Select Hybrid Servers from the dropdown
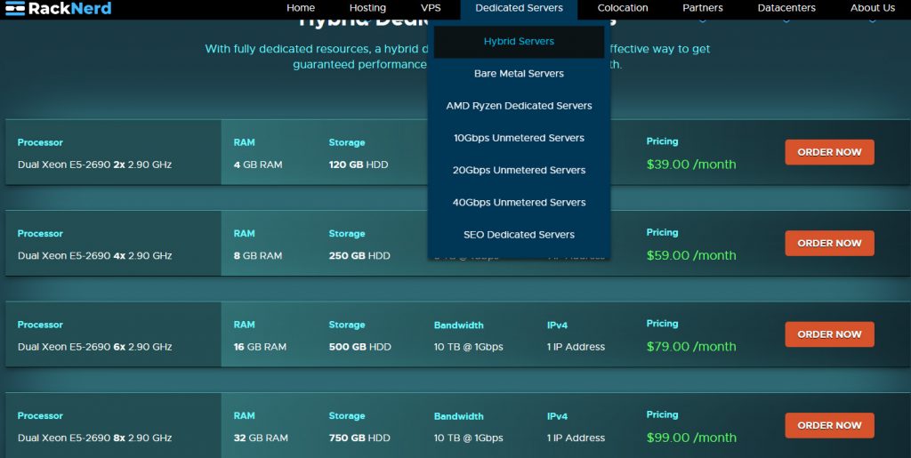 519,42
